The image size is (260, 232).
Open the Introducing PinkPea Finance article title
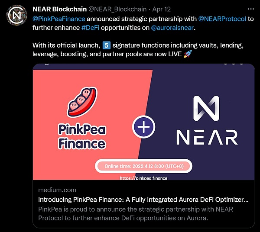[143, 200]
